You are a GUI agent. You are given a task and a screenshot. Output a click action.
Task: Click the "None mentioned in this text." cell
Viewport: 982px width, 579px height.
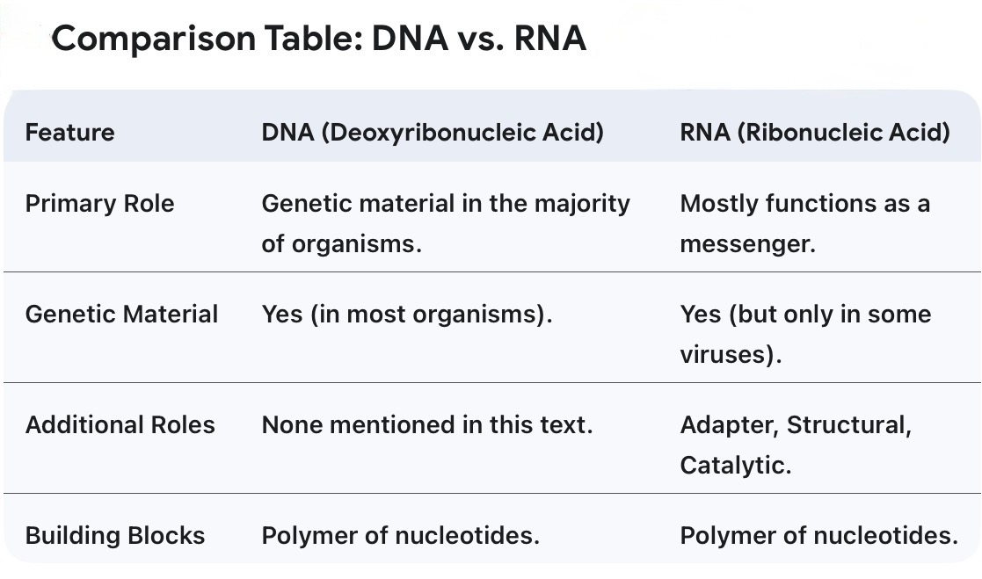pyautogui.click(x=427, y=425)
